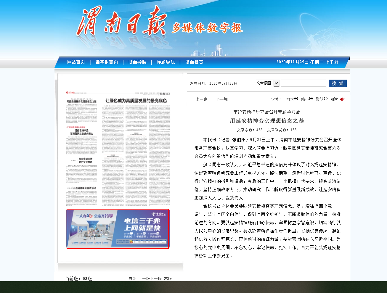Click article title 用延安精神夯实理想信念之基

267,120
